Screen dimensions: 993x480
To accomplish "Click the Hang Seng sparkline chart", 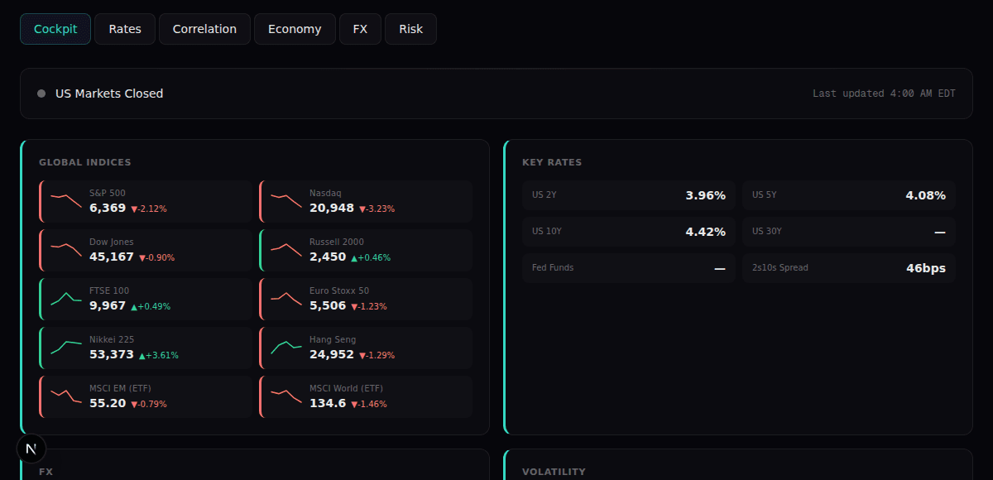I will [285, 347].
